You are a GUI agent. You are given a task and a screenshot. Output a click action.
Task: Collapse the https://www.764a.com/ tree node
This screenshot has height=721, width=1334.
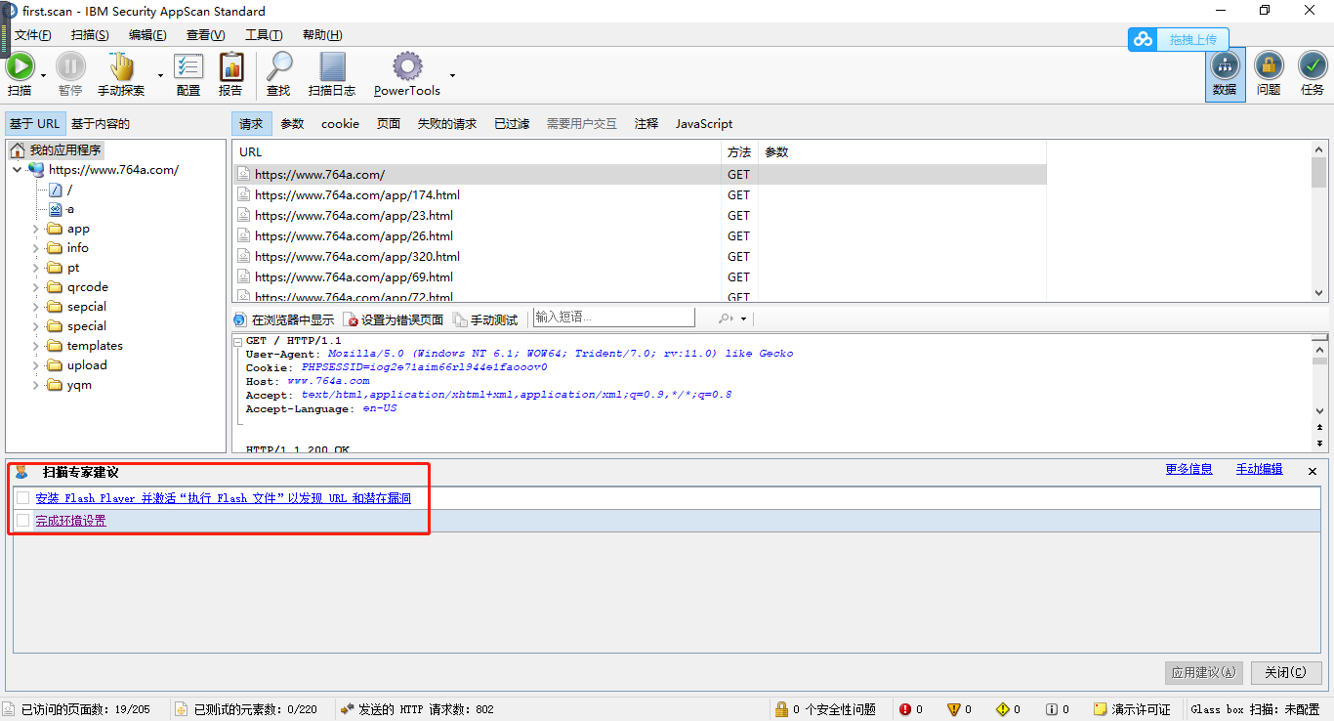17,170
